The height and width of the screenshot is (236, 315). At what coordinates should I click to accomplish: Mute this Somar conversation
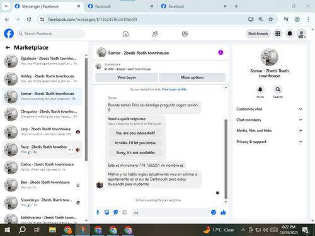[x=260, y=89]
